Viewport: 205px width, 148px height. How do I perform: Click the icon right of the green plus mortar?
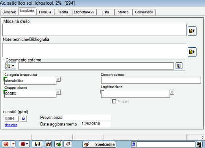[68, 144]
